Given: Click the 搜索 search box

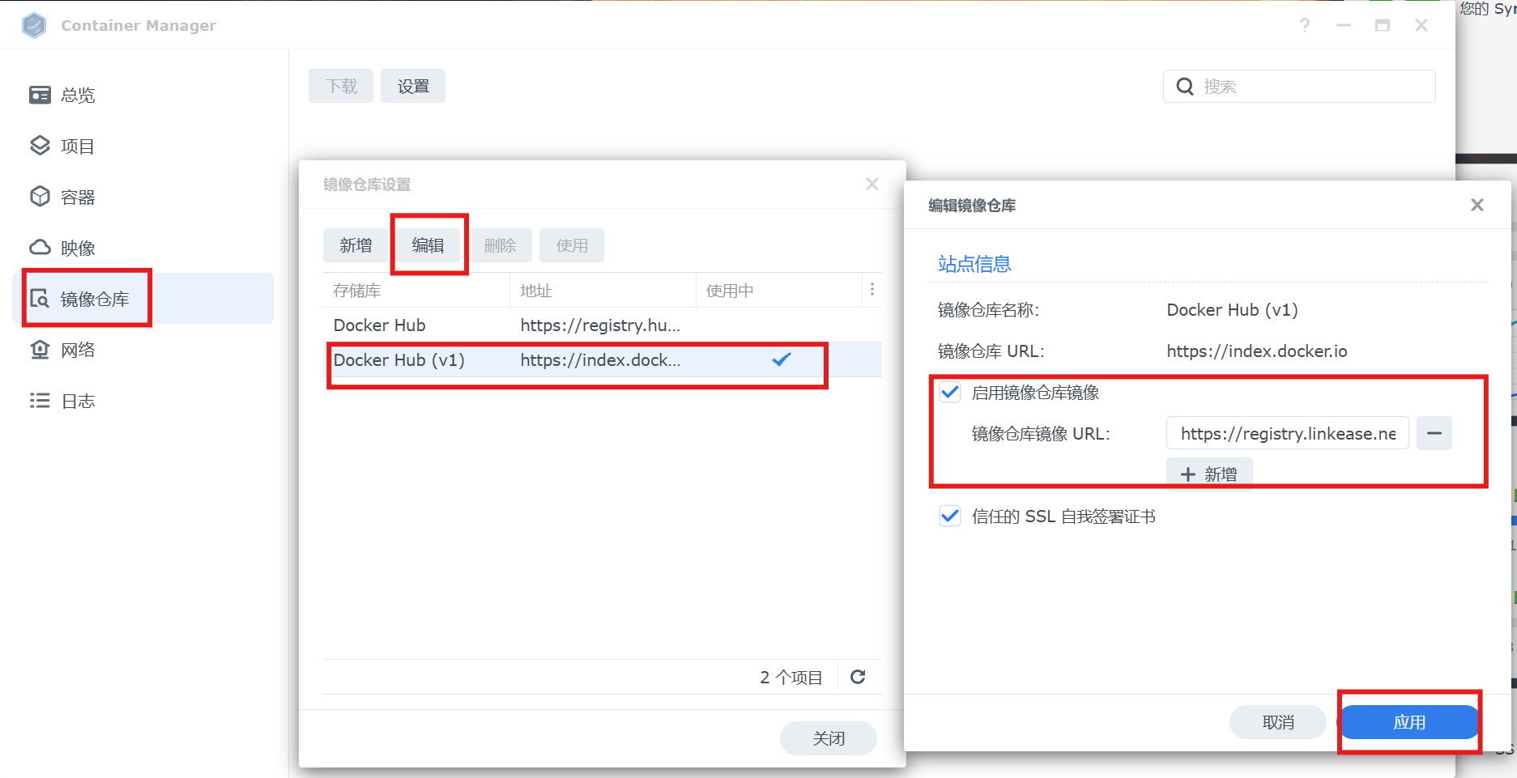Looking at the screenshot, I should (1312, 87).
